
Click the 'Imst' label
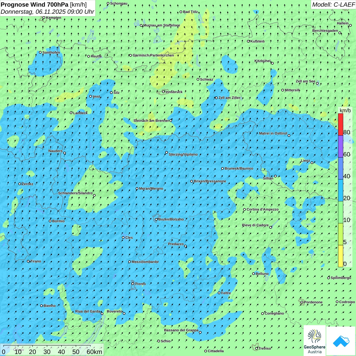96,96
